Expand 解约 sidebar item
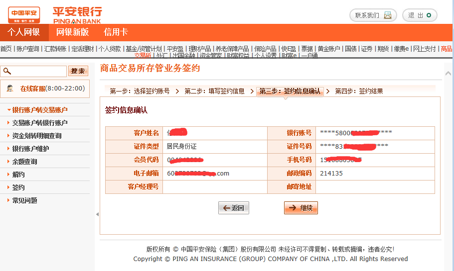 pos(18,175)
